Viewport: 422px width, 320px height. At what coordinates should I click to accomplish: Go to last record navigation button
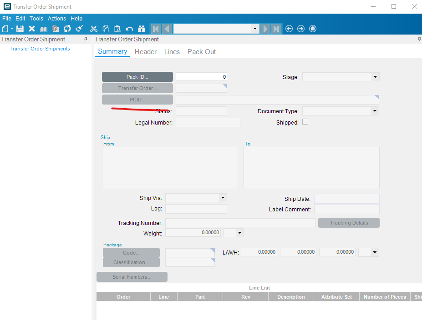click(x=276, y=29)
